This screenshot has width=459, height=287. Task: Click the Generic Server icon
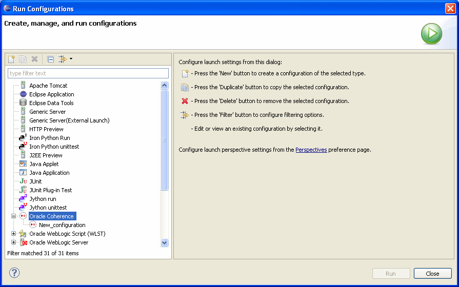(23, 111)
